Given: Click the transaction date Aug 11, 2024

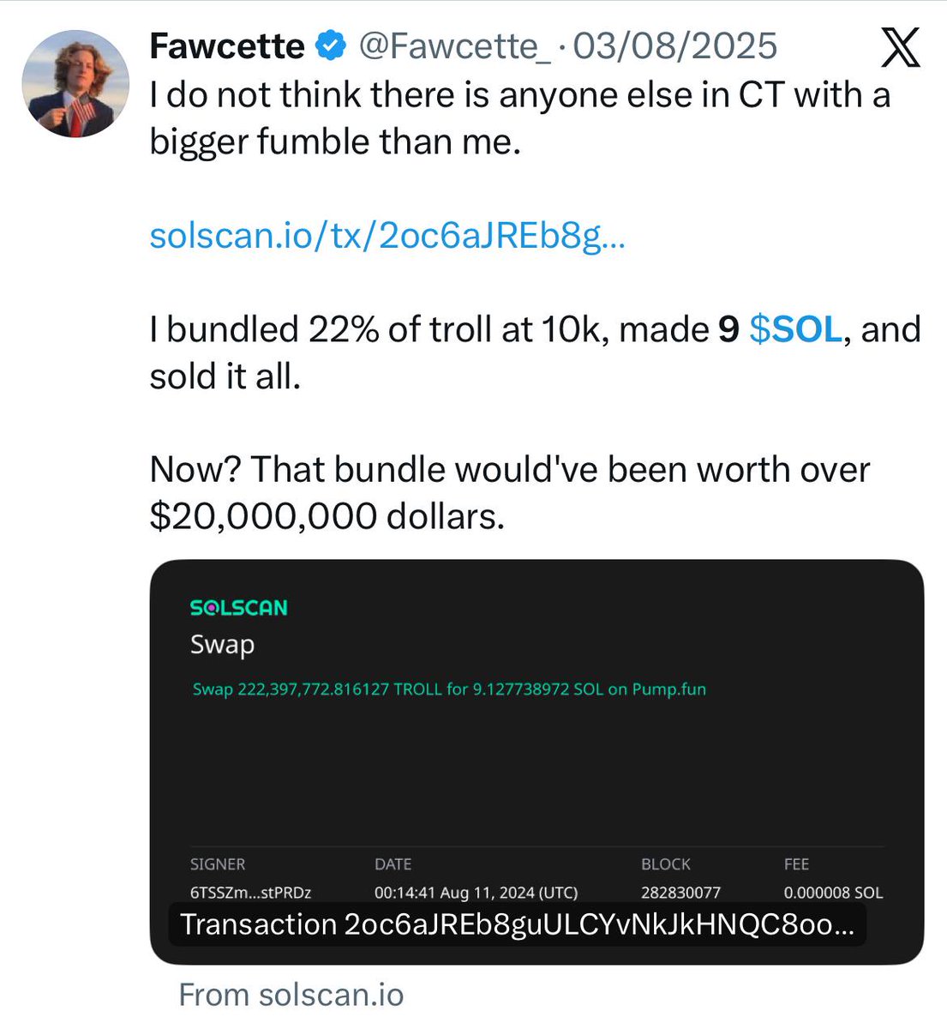Looking at the screenshot, I should [476, 892].
